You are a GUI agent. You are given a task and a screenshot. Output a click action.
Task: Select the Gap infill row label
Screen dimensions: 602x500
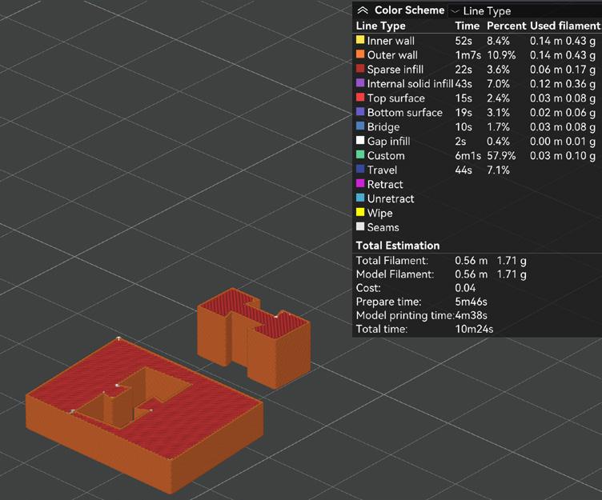coord(388,142)
